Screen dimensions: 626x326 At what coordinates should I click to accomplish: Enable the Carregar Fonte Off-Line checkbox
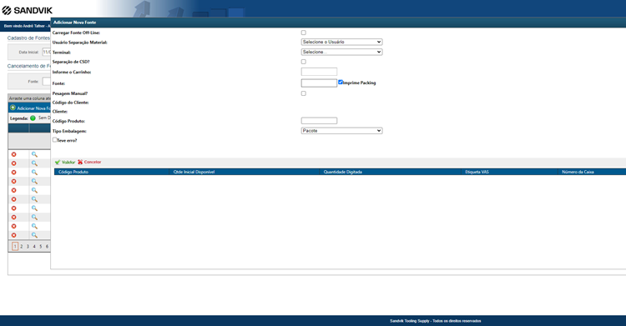point(304,33)
